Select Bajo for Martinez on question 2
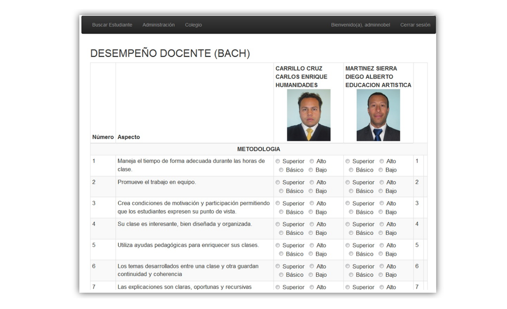 point(381,191)
